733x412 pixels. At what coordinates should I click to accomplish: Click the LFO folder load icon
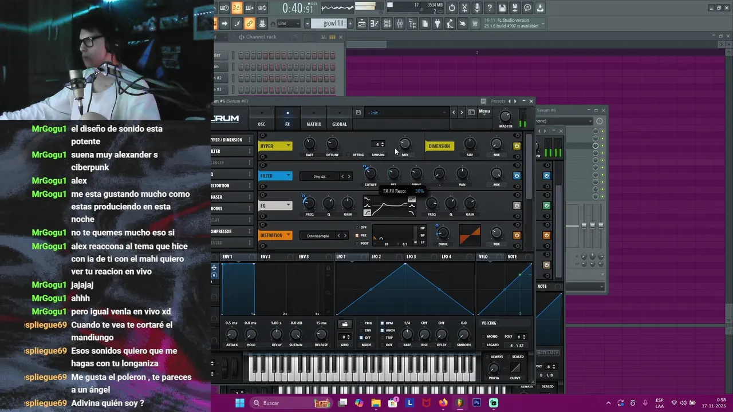tap(345, 324)
